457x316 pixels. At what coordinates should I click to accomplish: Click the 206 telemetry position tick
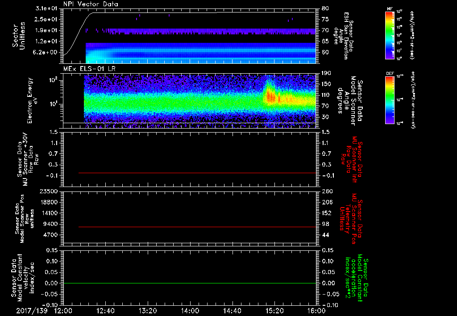point(327,202)
